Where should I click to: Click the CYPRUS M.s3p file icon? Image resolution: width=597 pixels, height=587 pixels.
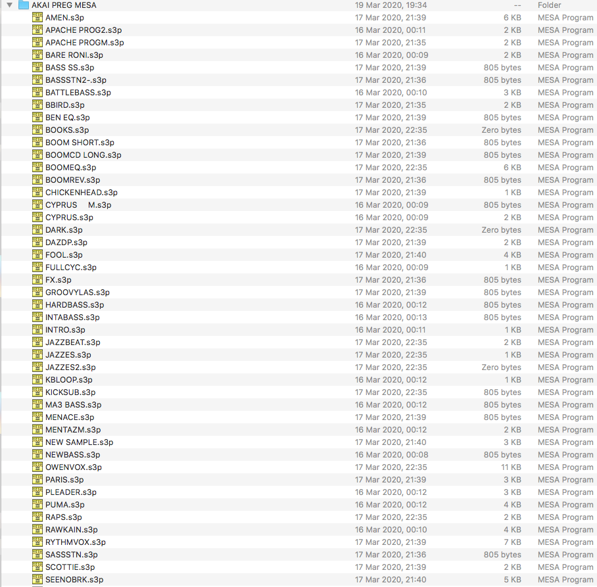[37, 205]
